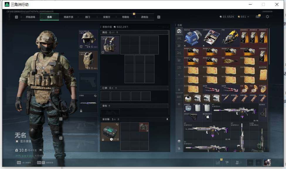
Task: Select the rifle showing 30/30 ammo
Action: 235,112
